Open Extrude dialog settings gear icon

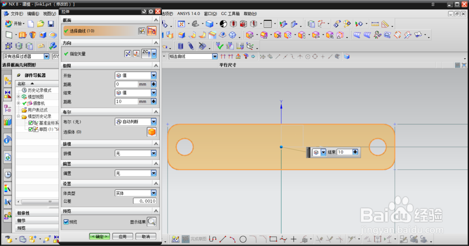(151, 11)
